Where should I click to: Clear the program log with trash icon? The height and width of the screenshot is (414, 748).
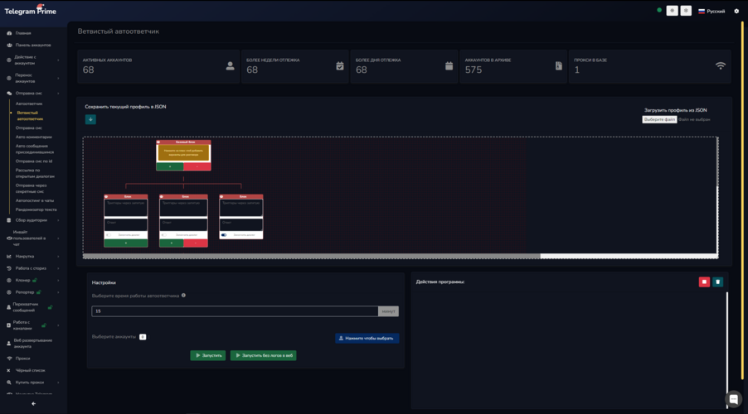(x=718, y=282)
